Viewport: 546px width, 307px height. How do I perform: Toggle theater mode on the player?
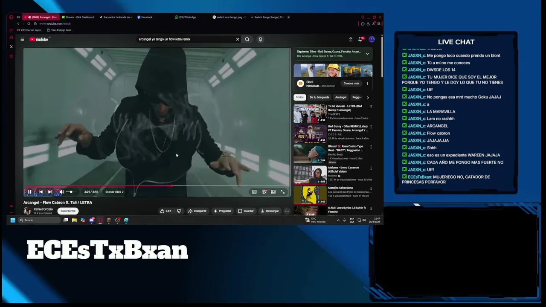point(273,192)
